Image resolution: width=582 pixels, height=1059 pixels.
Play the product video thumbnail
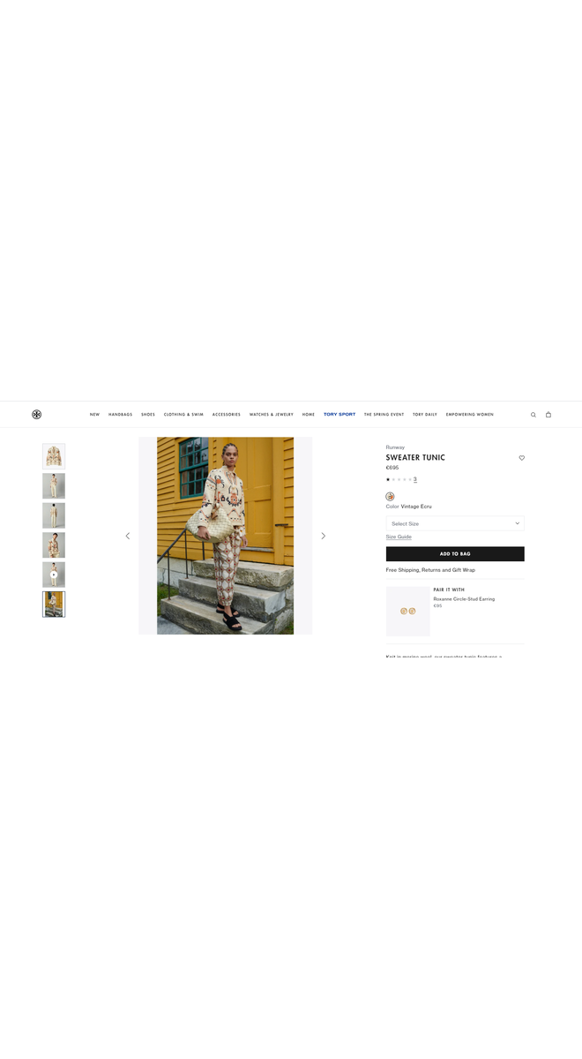(x=54, y=575)
